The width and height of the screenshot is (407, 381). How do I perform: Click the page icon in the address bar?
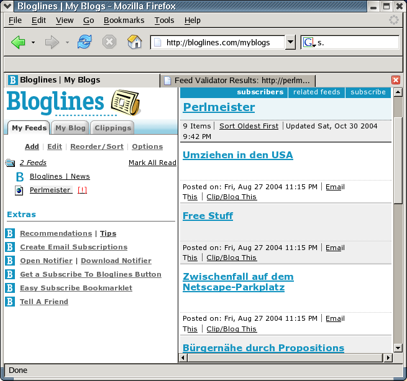pyautogui.click(x=158, y=42)
